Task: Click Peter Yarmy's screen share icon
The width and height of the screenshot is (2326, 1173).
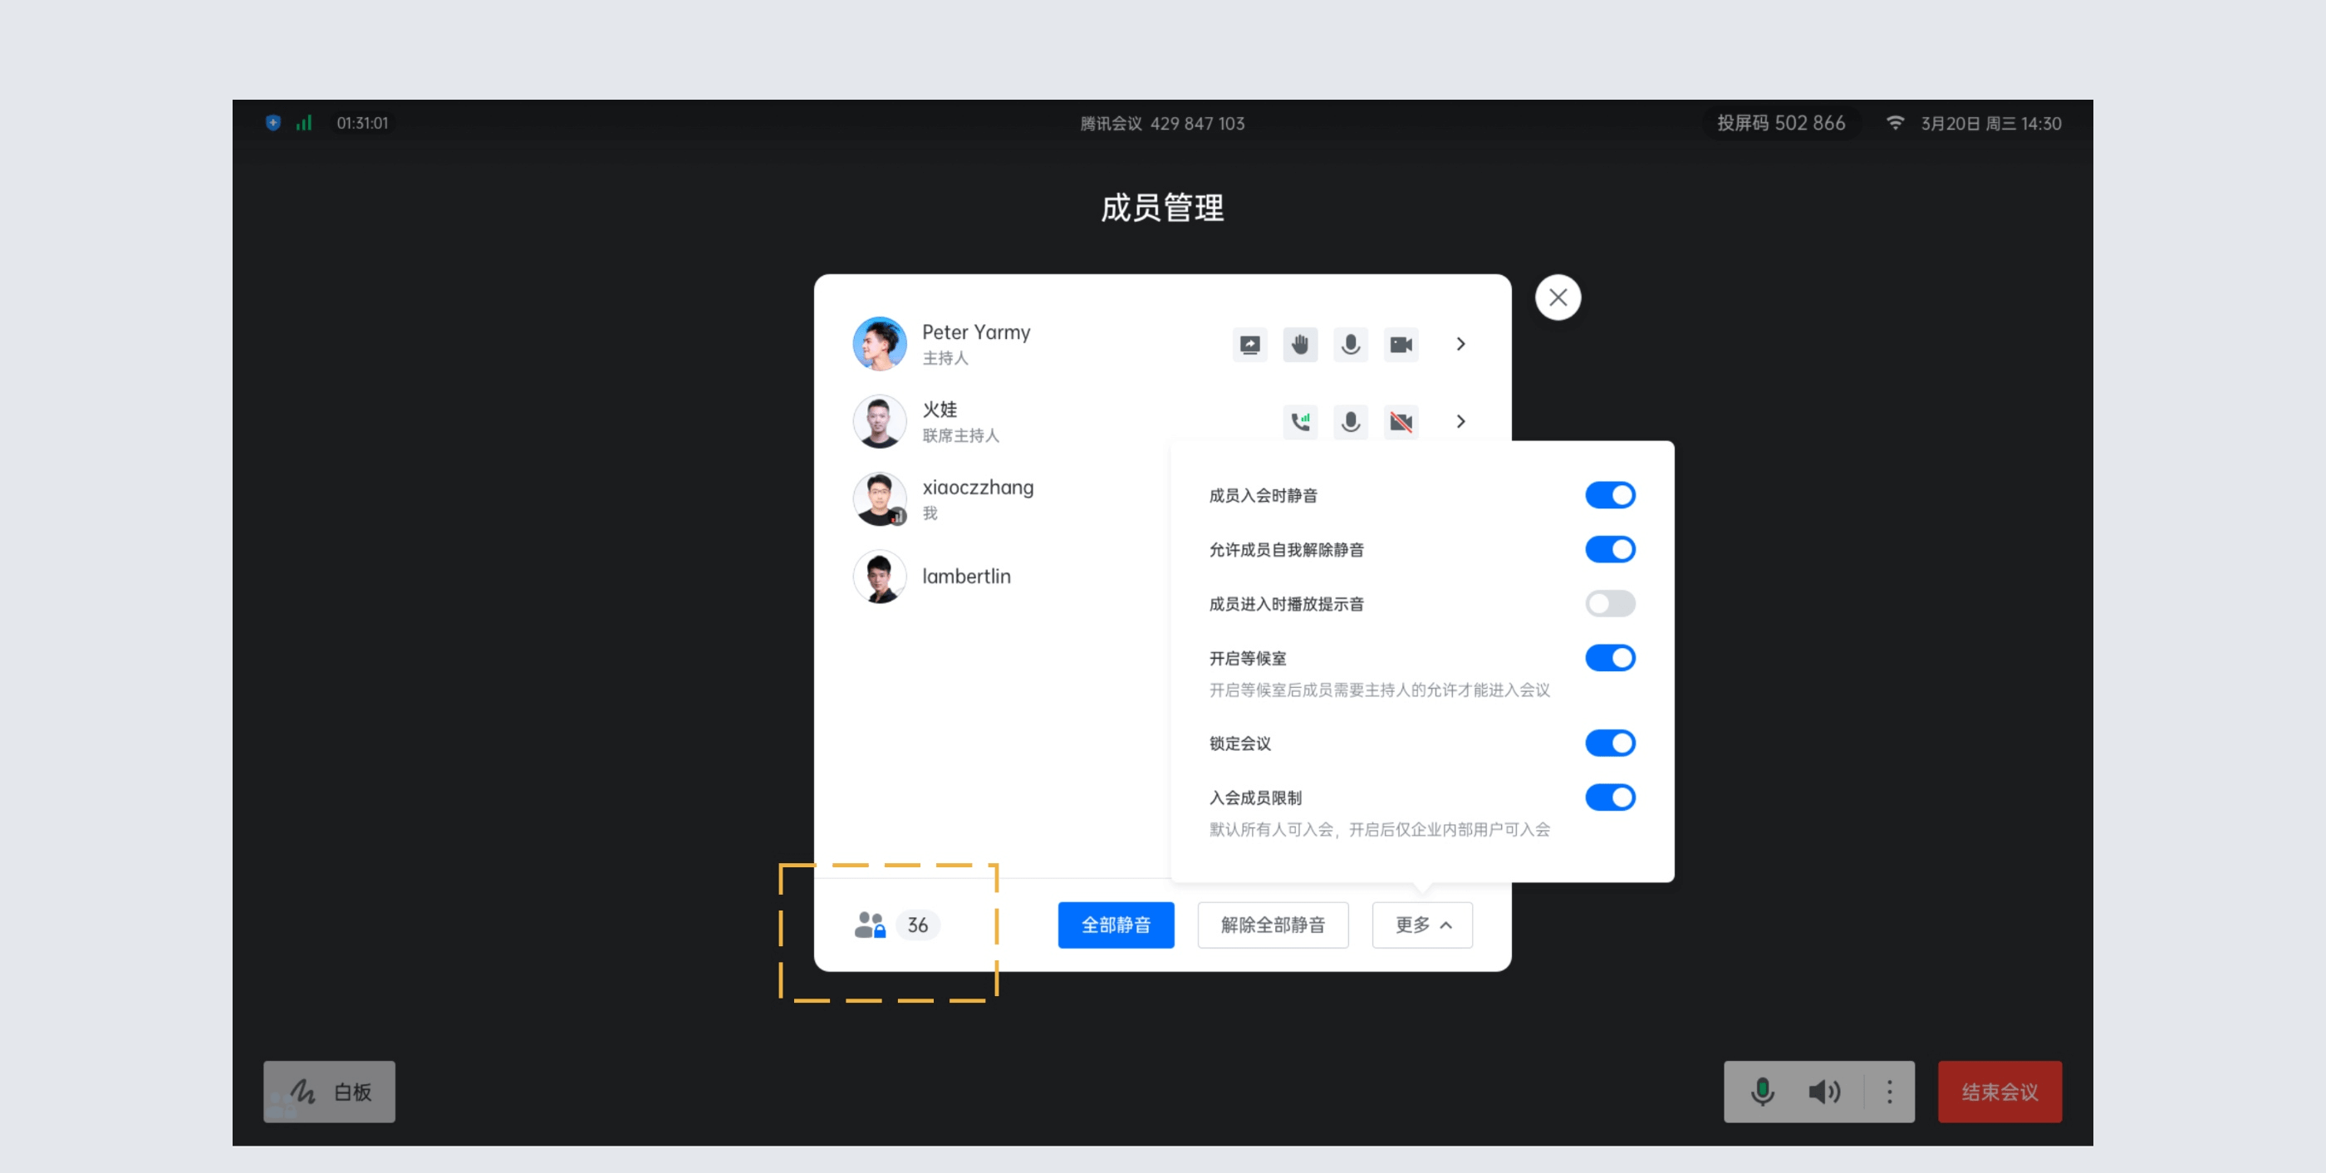Action: (x=1249, y=344)
